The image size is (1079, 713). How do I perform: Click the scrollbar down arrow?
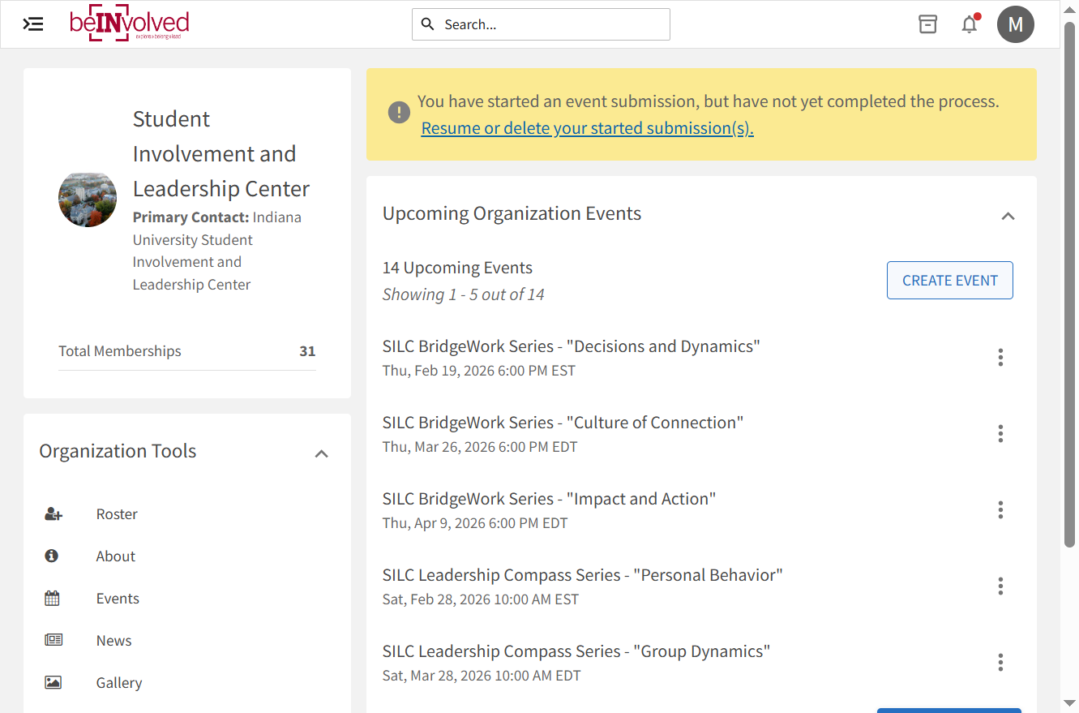tap(1070, 702)
